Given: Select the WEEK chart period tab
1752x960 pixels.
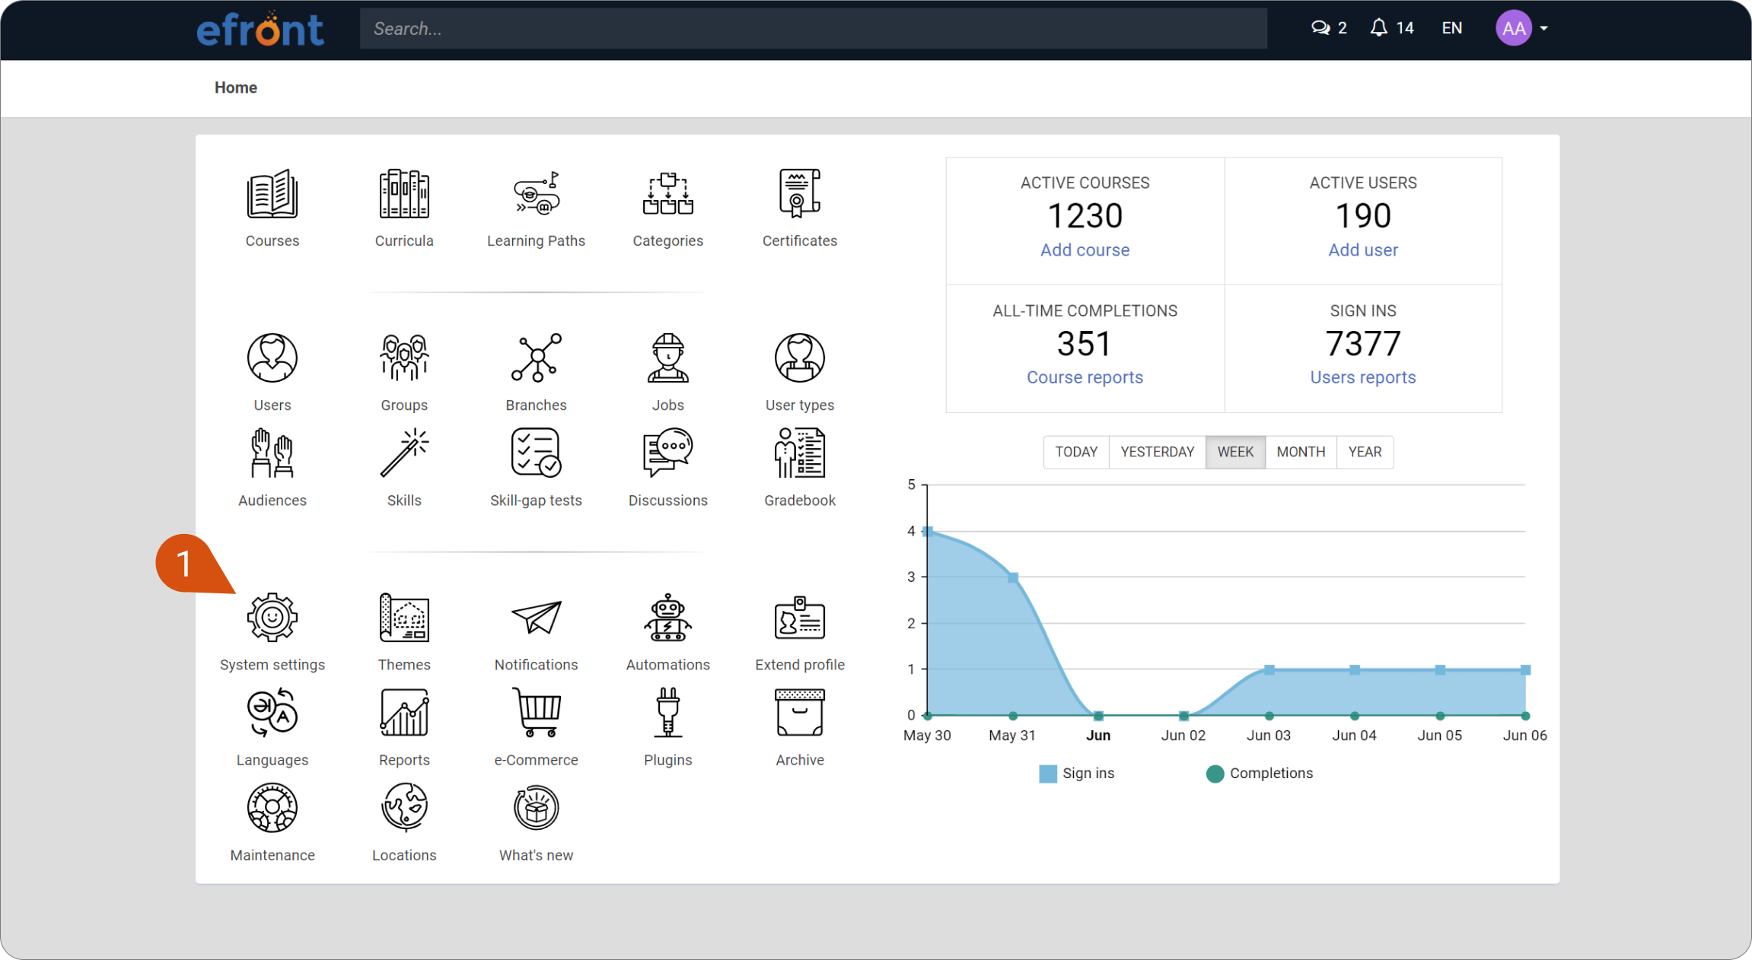Looking at the screenshot, I should tap(1235, 452).
